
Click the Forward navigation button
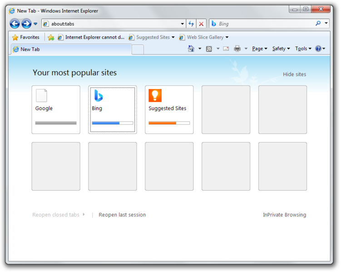coord(26,24)
